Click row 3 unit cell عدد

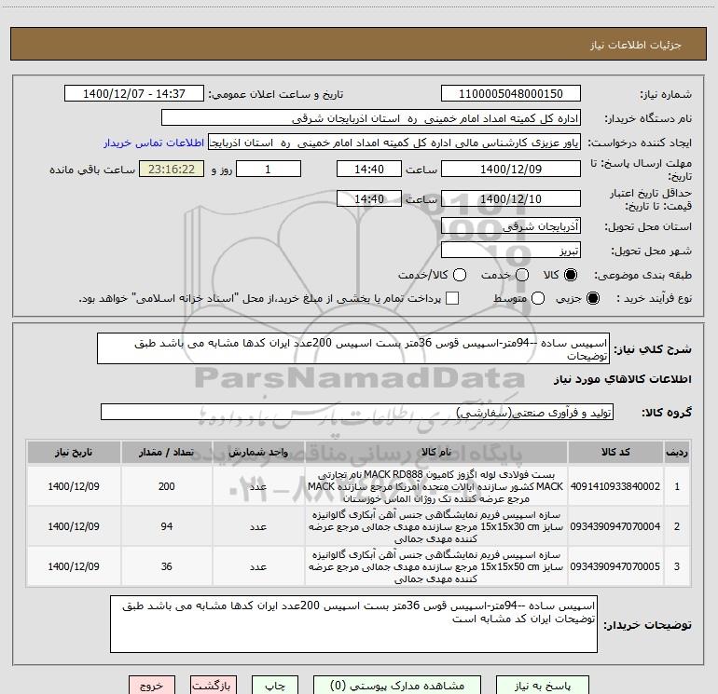point(258,566)
